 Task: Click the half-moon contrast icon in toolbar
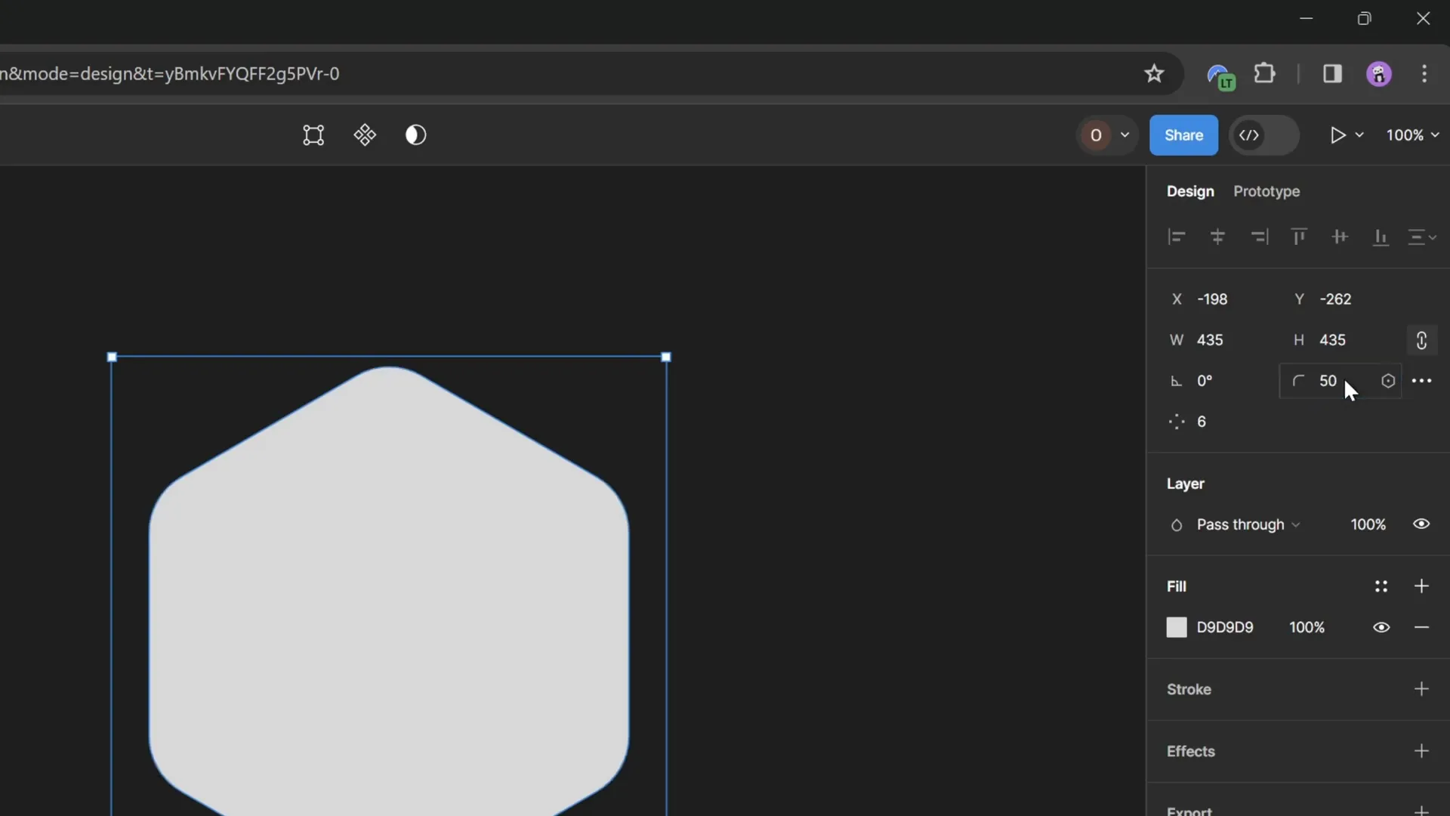[416, 135]
